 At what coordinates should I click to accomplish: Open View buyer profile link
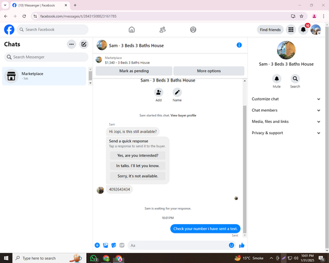184,116
